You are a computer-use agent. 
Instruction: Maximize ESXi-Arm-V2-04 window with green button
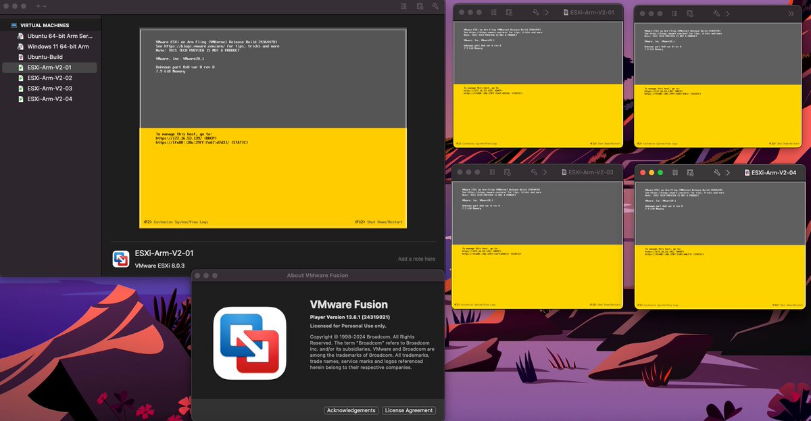(660, 173)
